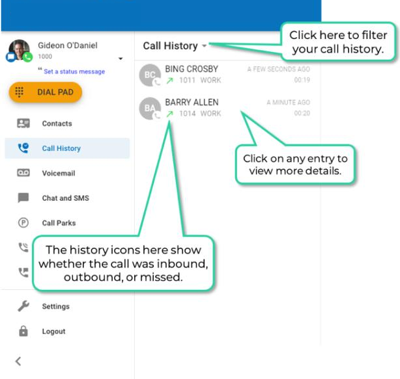Image resolution: width=400 pixels, height=379 pixels.
Task: Click the Contacts card icon
Action: point(23,124)
